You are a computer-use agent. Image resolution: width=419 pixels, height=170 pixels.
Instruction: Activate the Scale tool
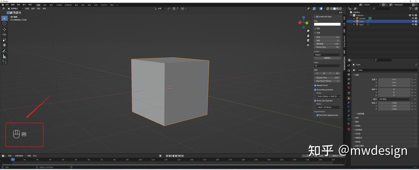tap(4, 40)
